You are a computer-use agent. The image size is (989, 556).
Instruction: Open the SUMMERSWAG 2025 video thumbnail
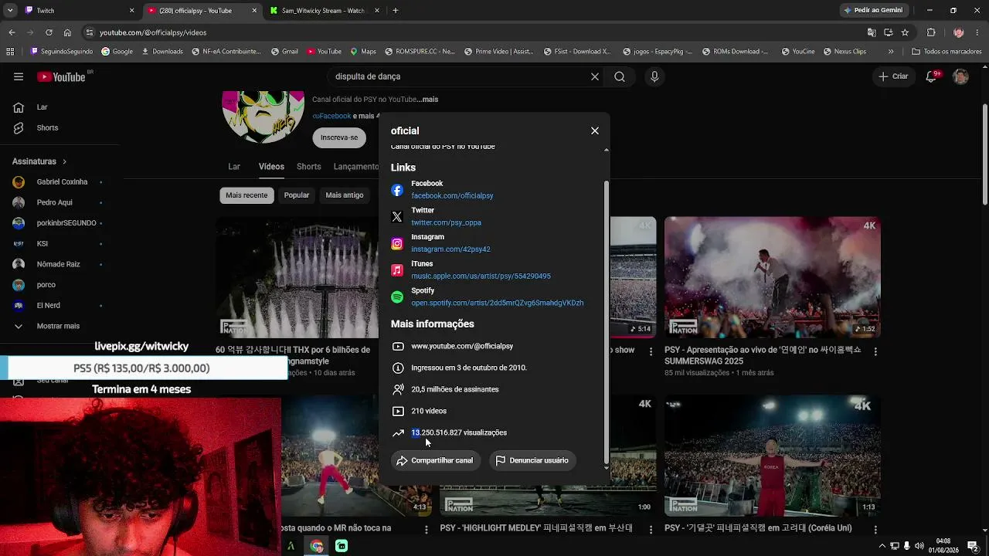pyautogui.click(x=773, y=277)
